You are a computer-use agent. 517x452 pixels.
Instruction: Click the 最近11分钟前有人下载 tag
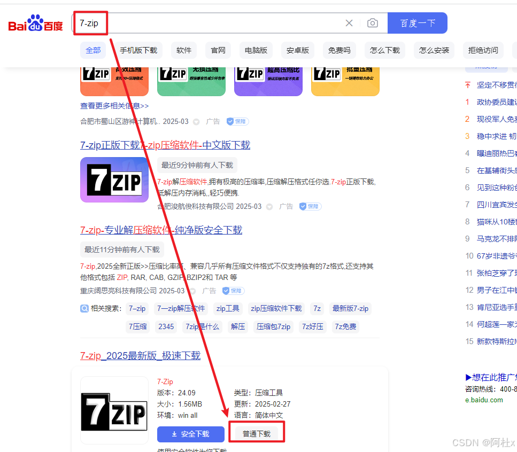coord(122,250)
